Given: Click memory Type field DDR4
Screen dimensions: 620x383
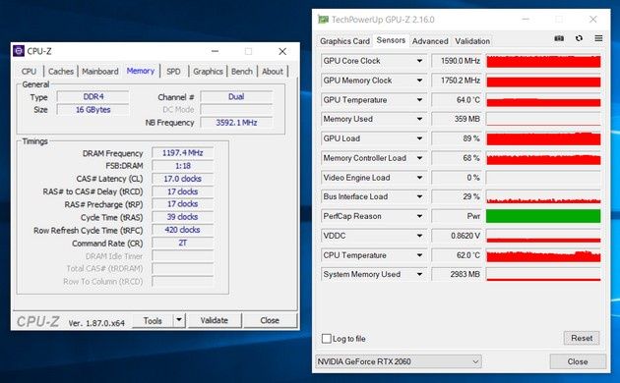Looking at the screenshot, I should 93,96.
